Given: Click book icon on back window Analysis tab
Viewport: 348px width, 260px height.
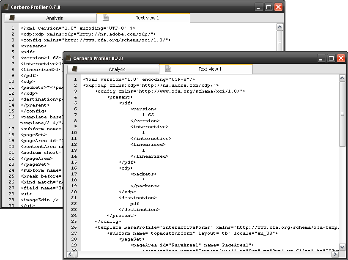Looking at the screenshot, I should [12, 18].
